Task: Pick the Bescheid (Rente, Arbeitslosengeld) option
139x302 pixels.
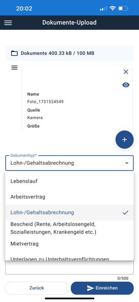Action: (x=69, y=228)
